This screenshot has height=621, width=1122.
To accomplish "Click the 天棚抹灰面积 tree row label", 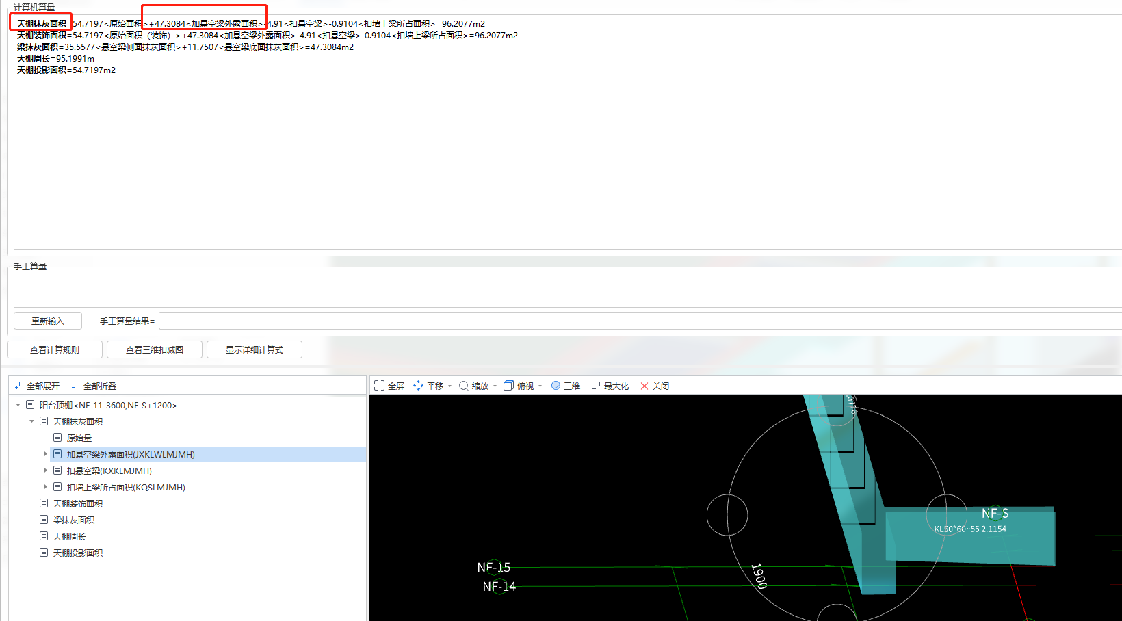I will click(x=78, y=421).
